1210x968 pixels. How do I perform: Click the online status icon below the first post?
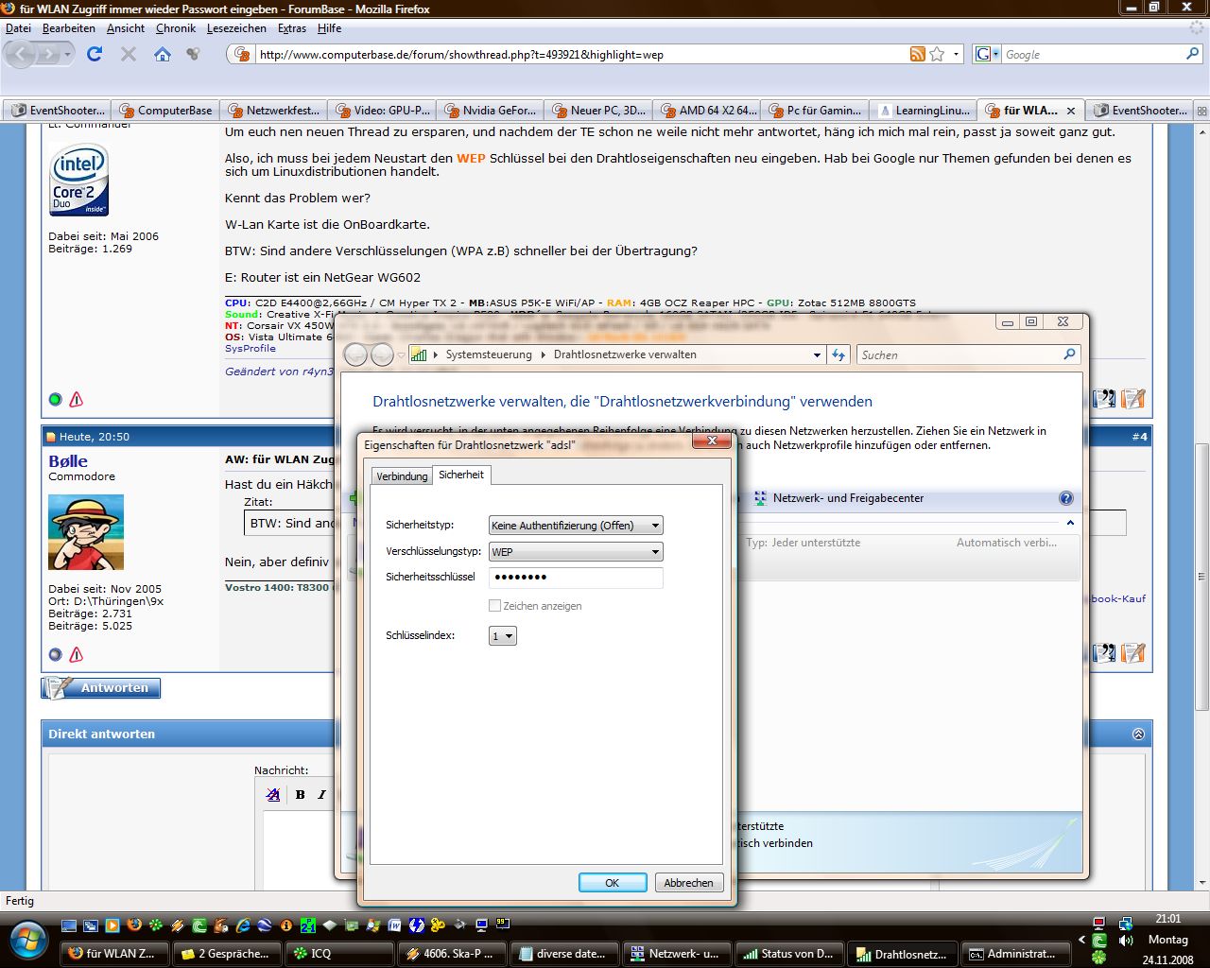pyautogui.click(x=55, y=400)
